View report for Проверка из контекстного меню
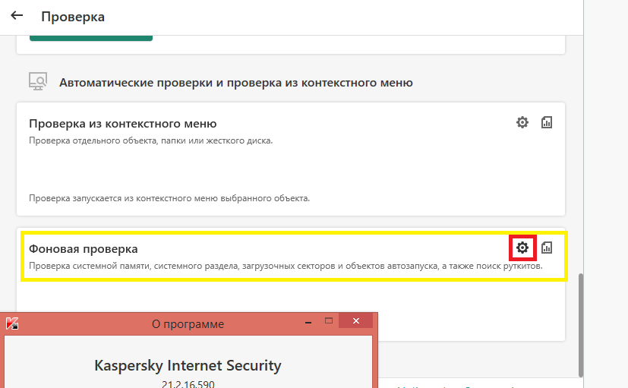Screen dimensions: 628x388 (x=547, y=122)
